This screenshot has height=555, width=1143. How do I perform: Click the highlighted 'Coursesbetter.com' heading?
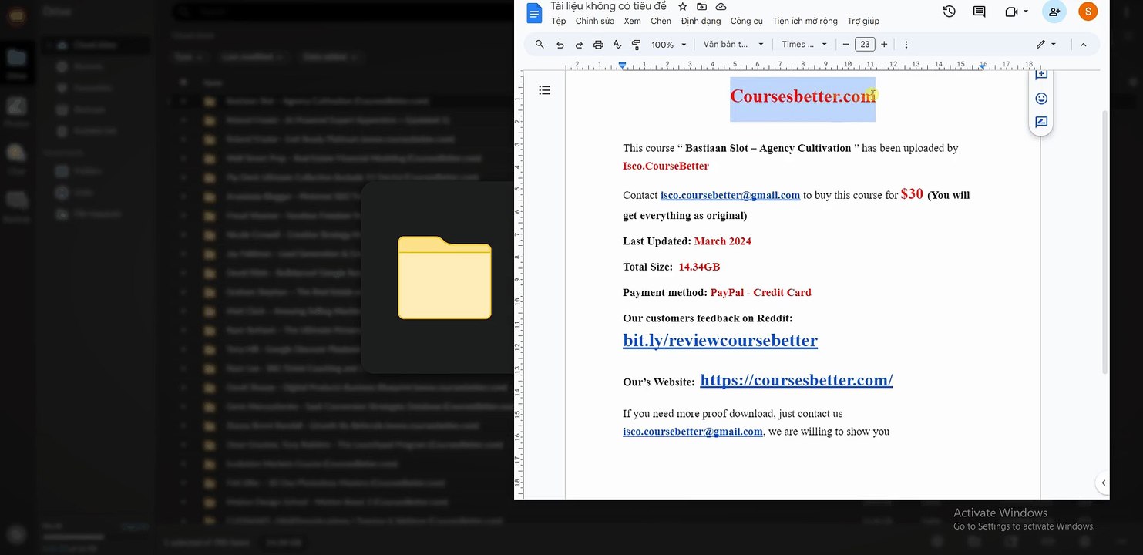click(802, 96)
